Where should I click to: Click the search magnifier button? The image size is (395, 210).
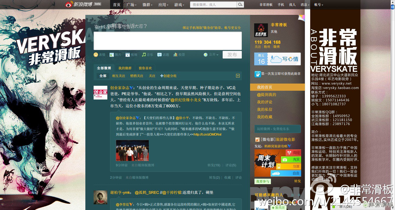click(x=240, y=4)
